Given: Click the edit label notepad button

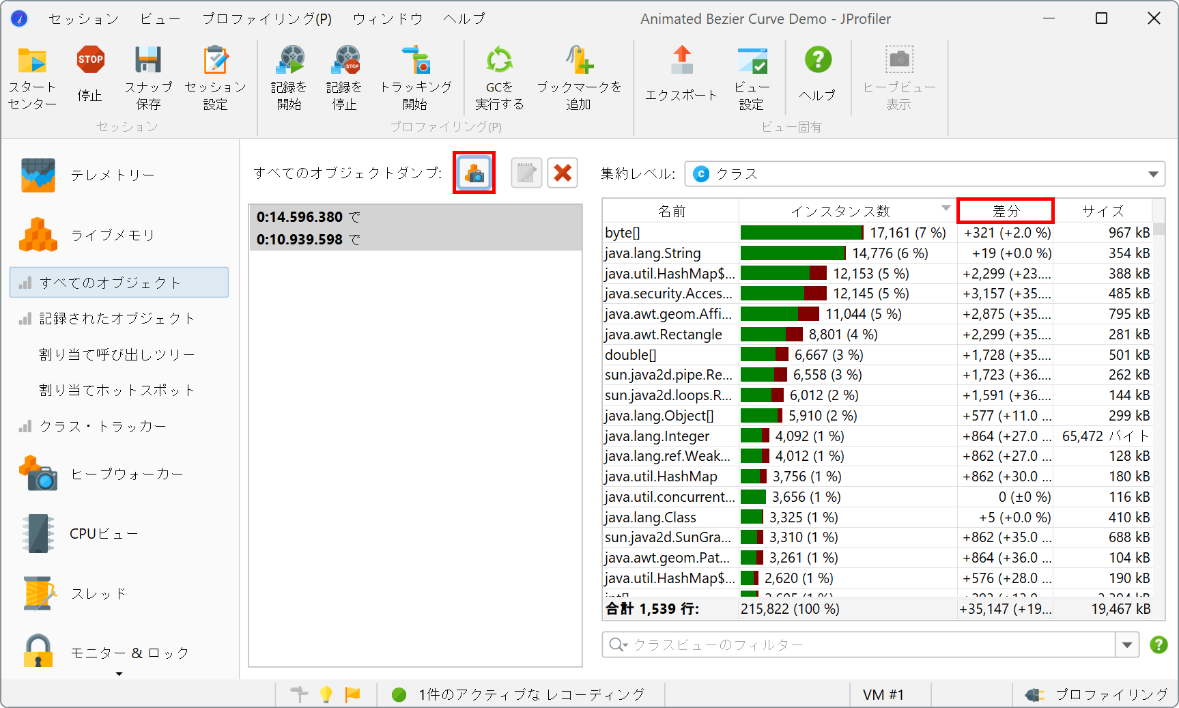Looking at the screenshot, I should point(526,173).
